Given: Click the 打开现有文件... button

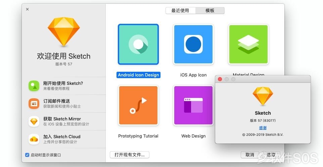Looking at the screenshot, I should pyautogui.click(x=129, y=155).
